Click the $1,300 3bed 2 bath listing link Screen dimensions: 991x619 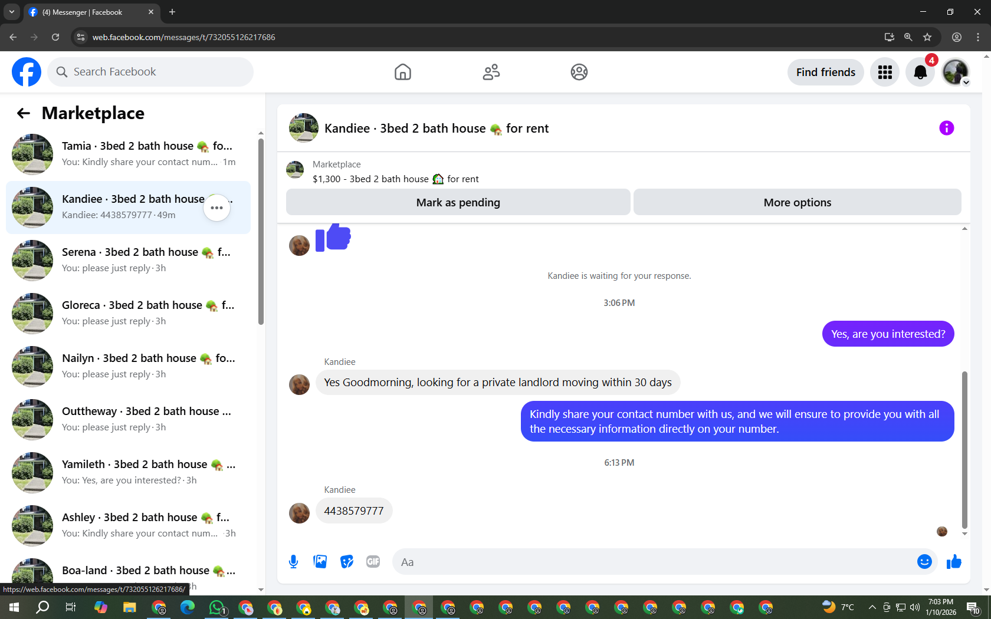coord(396,179)
